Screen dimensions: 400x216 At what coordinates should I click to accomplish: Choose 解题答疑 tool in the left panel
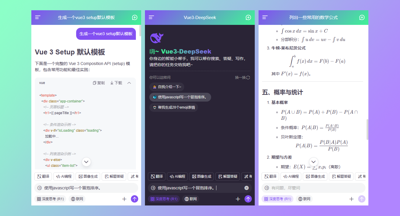click(x=114, y=176)
